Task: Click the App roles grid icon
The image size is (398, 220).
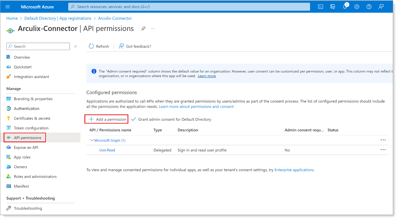Action: click(8, 157)
